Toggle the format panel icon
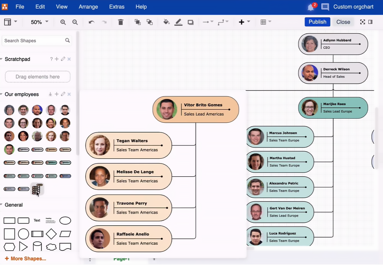Screen dimensions: 383x265 click(x=370, y=22)
